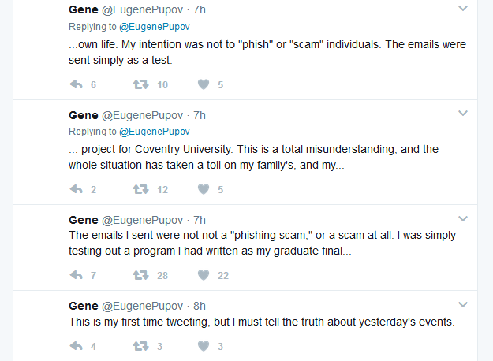Open the @EugenePupov reply link in the top tweet
Screen dimensions: 493x361
pos(155,28)
